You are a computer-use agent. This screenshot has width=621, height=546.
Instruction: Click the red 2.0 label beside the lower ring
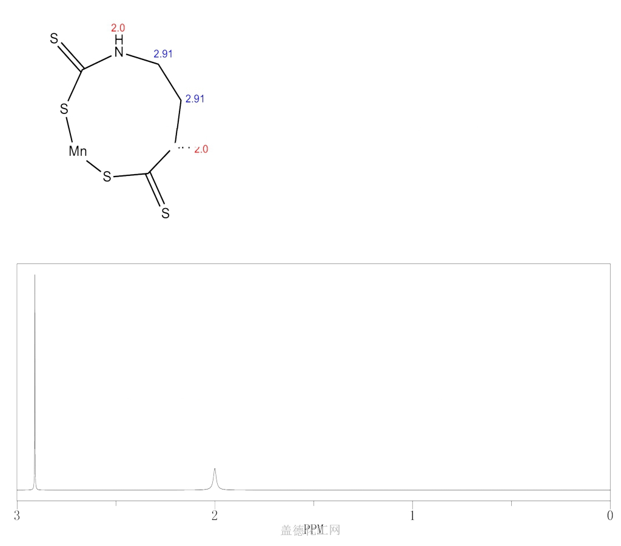coord(201,149)
